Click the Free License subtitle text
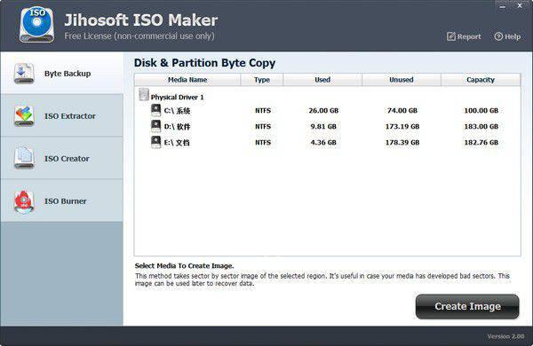Image resolution: width=533 pixels, height=346 pixels. 139,36
